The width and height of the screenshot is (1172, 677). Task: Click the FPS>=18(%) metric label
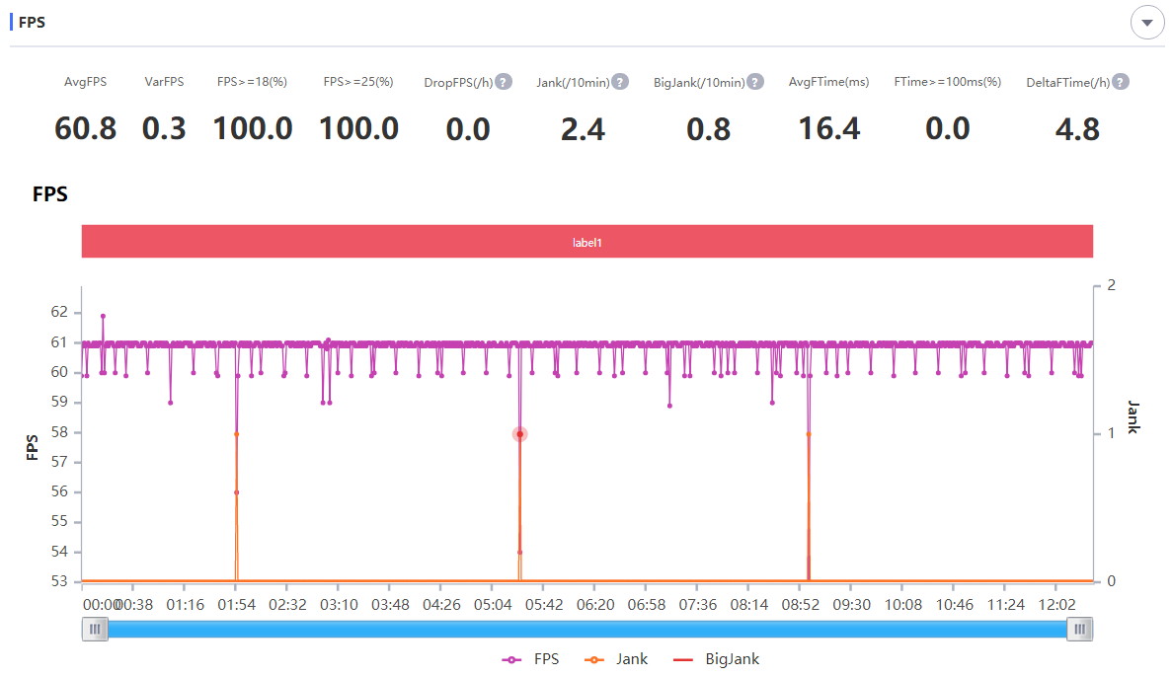pyautogui.click(x=252, y=82)
